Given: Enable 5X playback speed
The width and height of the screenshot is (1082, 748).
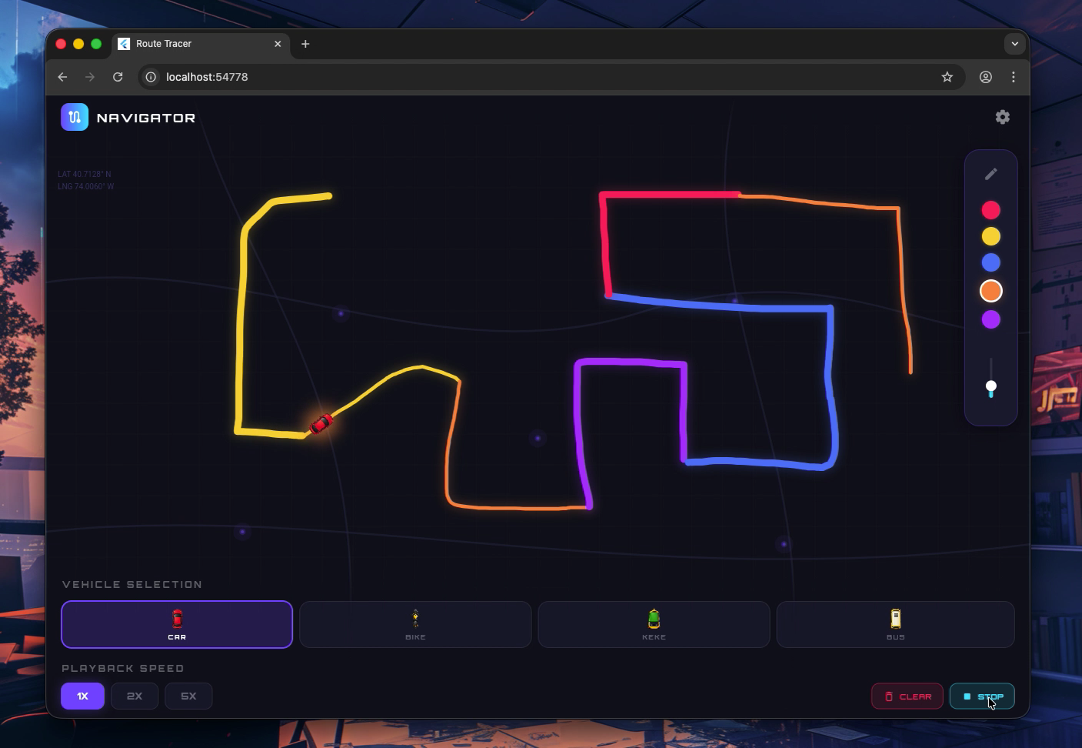Looking at the screenshot, I should (x=188, y=696).
